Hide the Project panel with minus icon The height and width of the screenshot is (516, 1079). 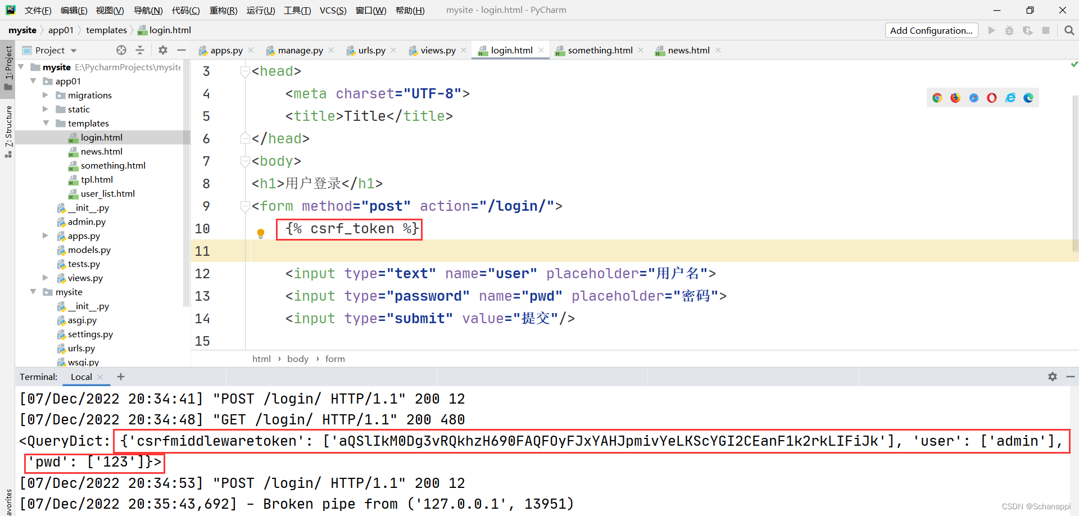(182, 50)
